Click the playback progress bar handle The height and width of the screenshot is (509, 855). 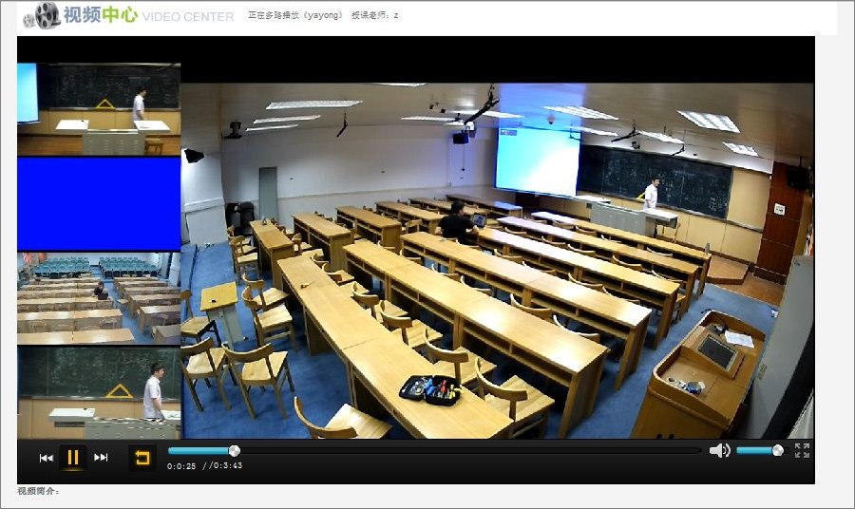pos(235,451)
